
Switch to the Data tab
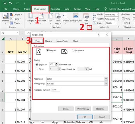[x=67, y=9]
